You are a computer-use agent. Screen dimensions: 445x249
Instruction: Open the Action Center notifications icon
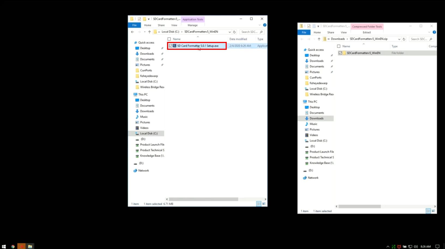[x=437, y=247]
